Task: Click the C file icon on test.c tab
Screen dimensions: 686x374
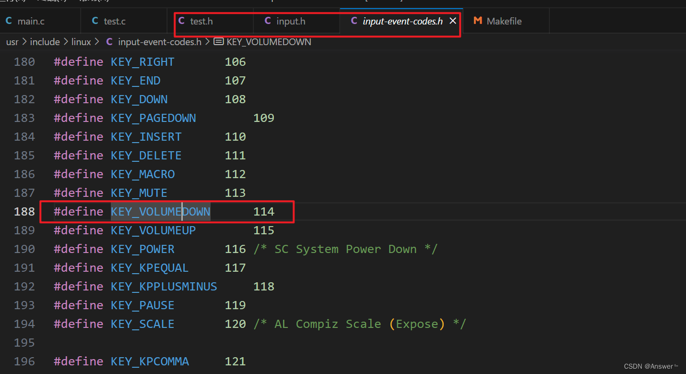Action: 95,21
